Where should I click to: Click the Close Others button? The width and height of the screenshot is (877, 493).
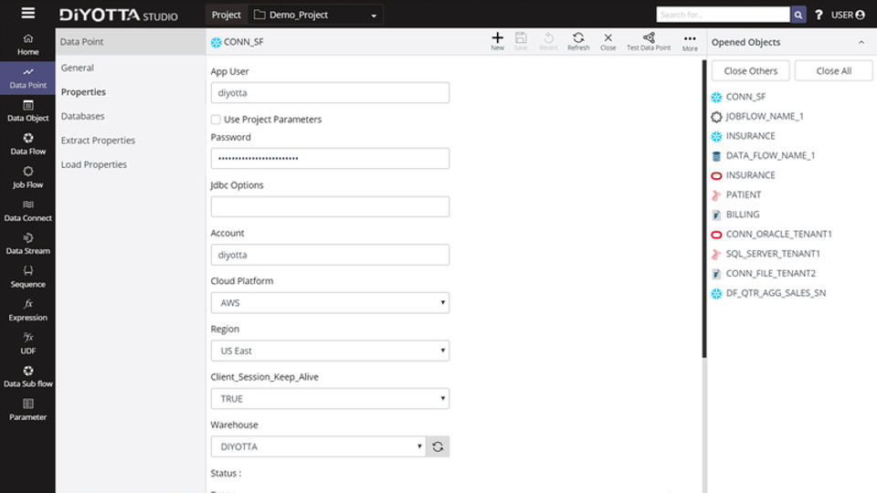750,71
